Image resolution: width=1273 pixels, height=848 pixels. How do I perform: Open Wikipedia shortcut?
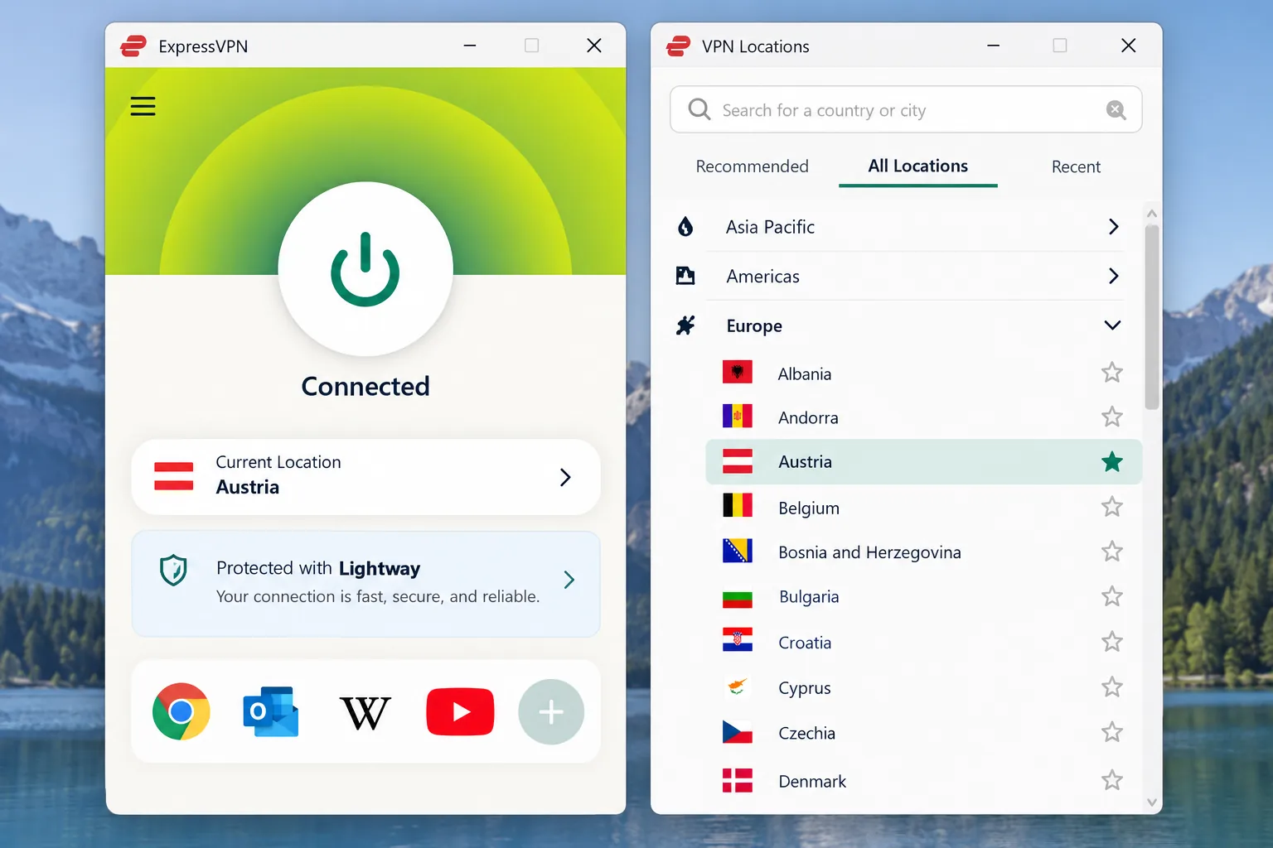pyautogui.click(x=365, y=712)
